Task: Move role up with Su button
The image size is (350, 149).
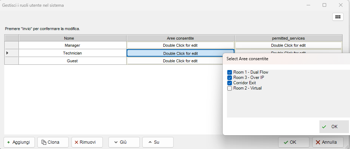Action: pyautogui.click(x=158, y=142)
